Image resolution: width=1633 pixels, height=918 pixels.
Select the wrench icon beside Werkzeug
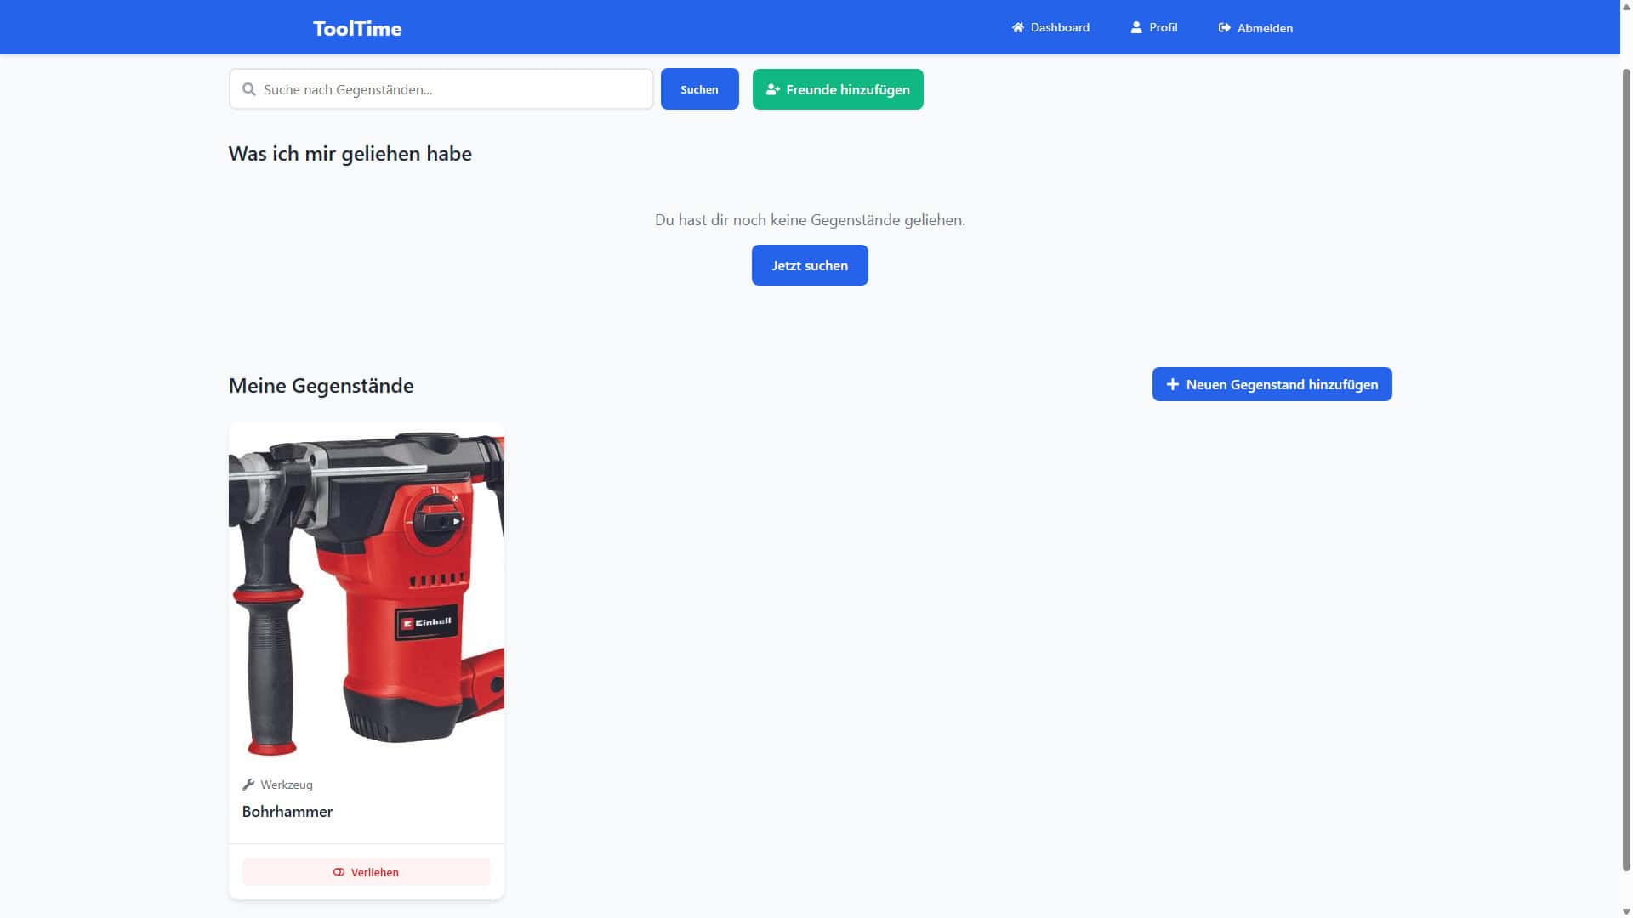click(x=248, y=784)
